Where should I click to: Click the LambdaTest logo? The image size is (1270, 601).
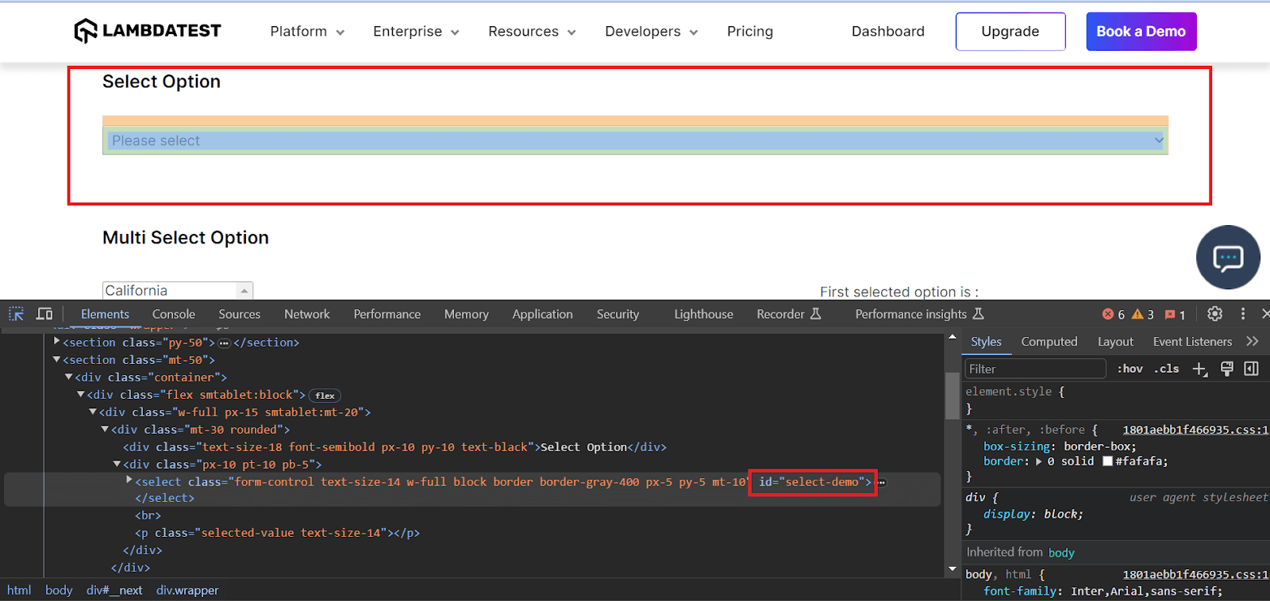pos(148,31)
